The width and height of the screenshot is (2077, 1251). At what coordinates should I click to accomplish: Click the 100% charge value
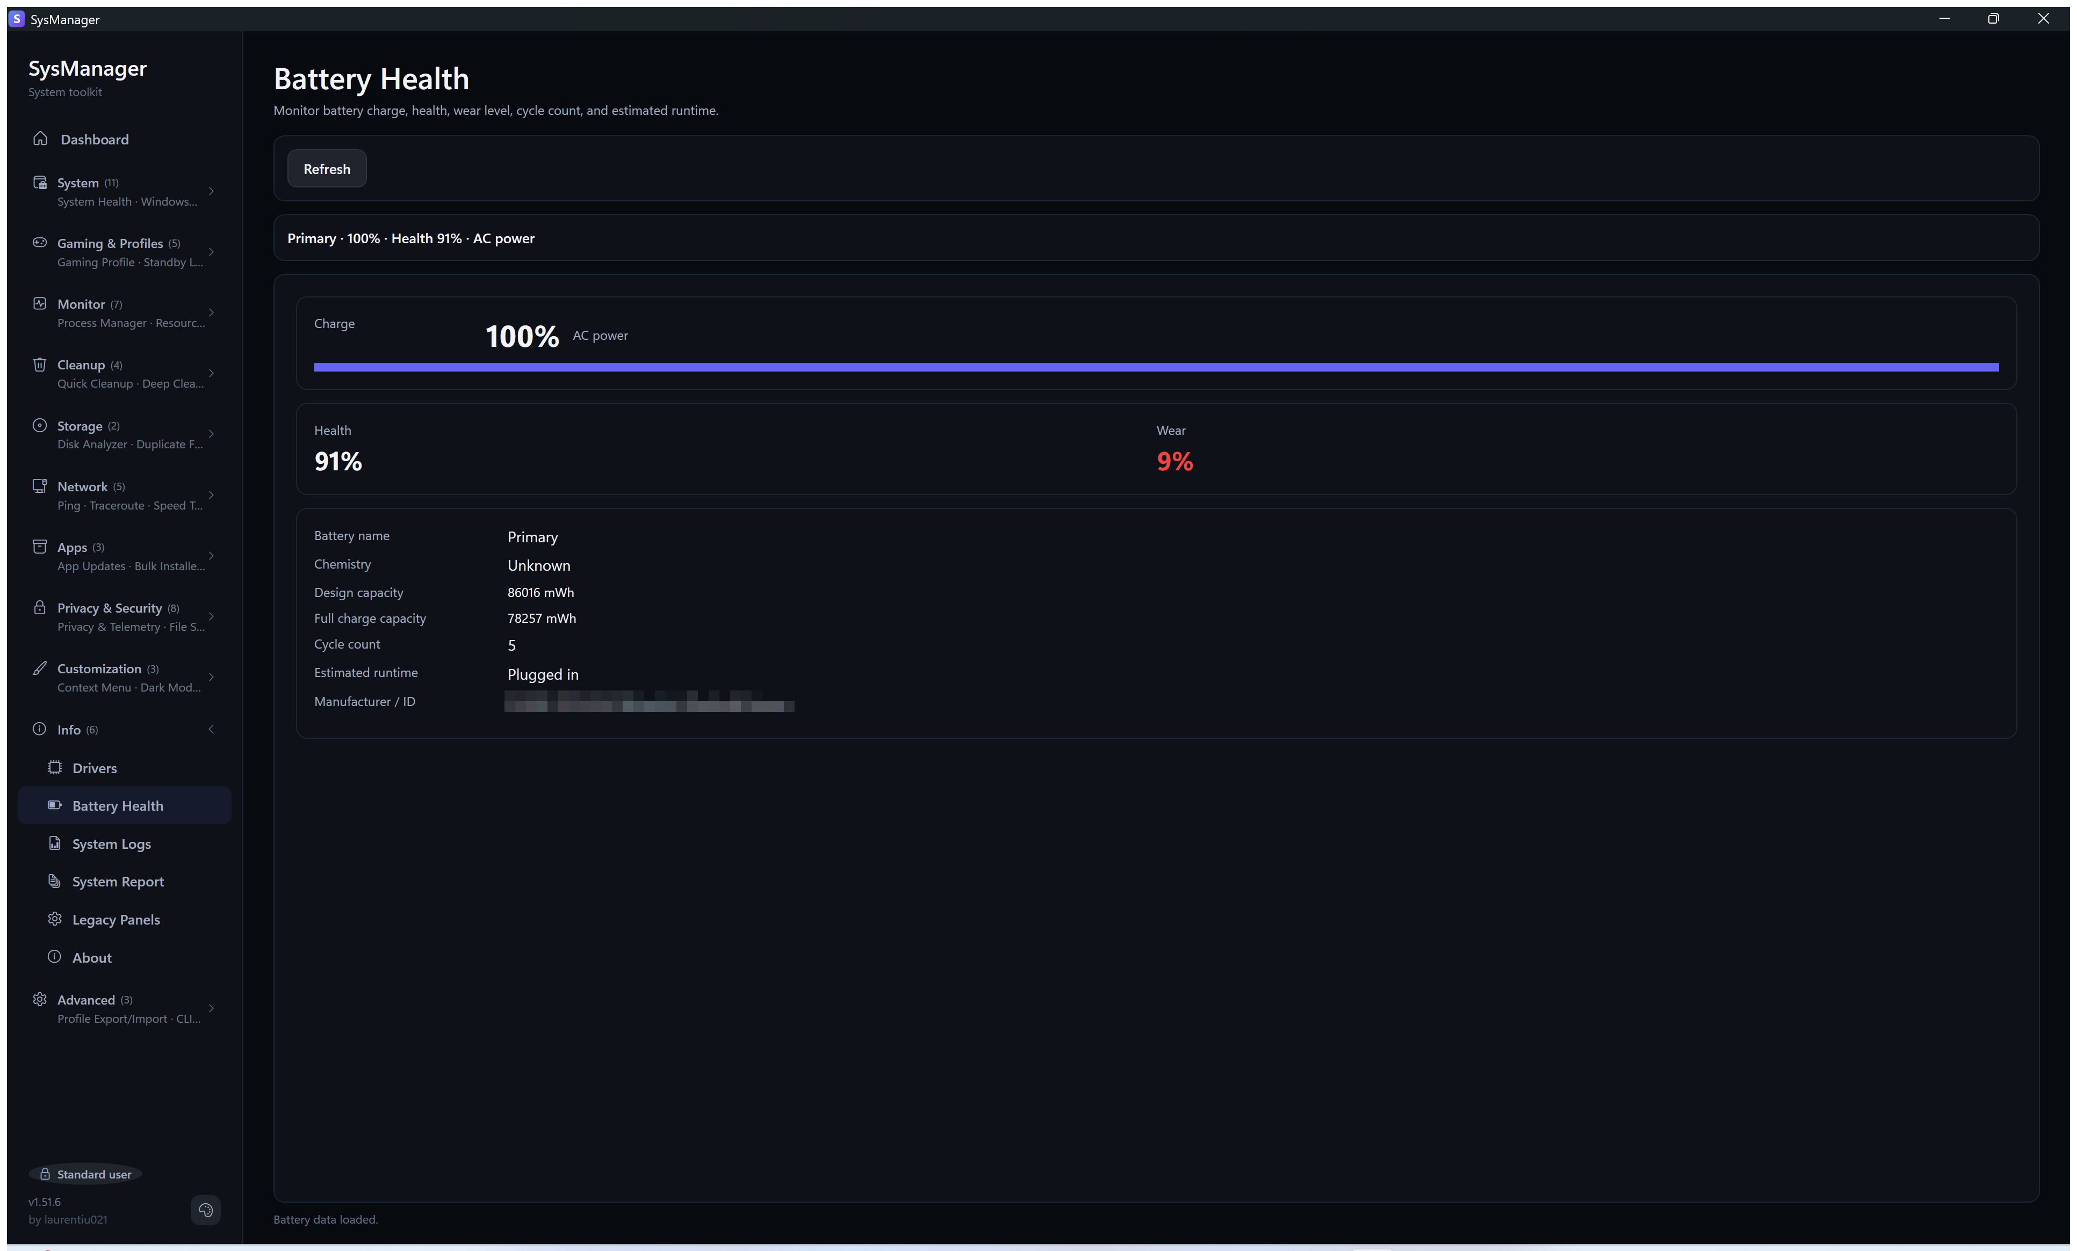tap(522, 337)
